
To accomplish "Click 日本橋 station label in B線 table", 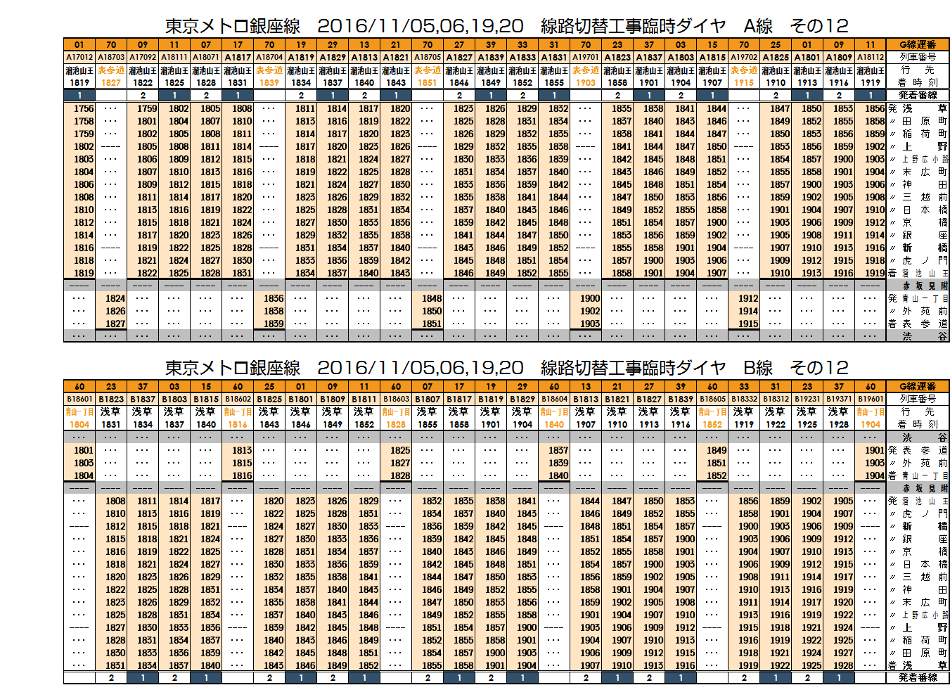I will [x=925, y=564].
